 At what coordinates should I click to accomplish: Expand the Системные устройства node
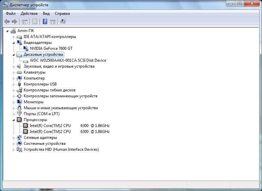point(14,144)
